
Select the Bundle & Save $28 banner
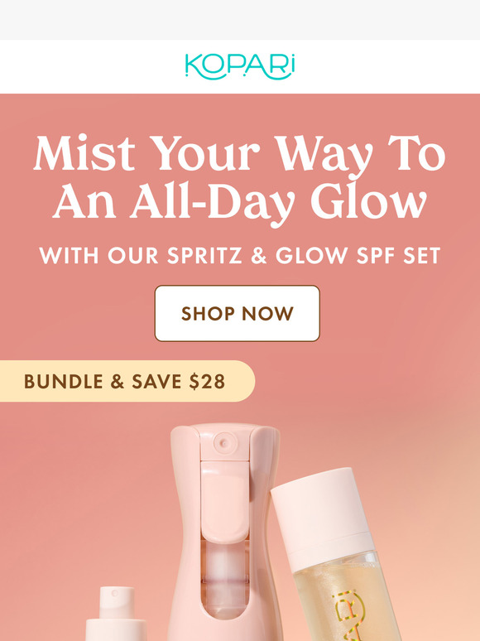click(127, 381)
